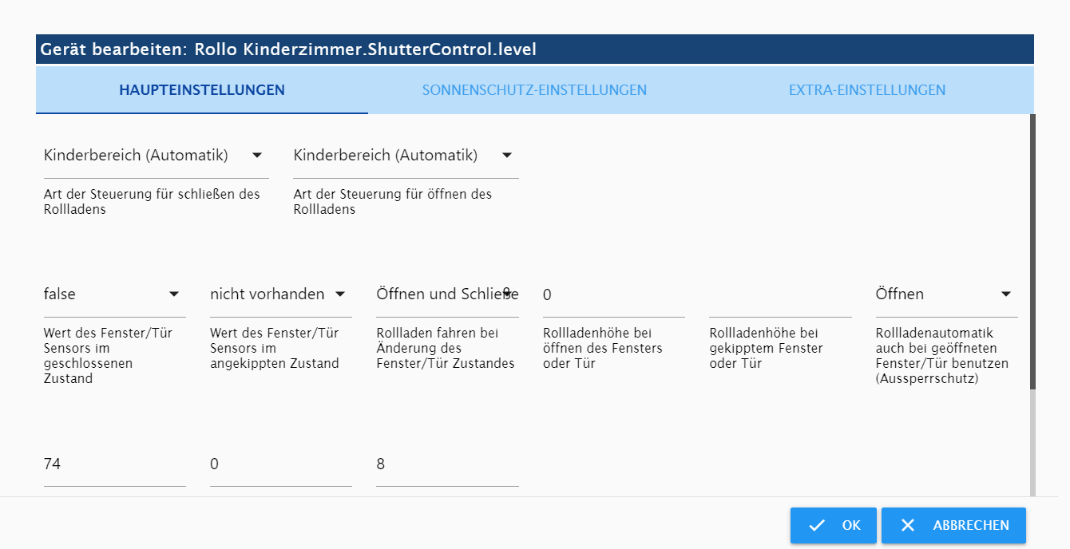Click the bottom-row input field containing 0
The image size is (1070, 549).
click(281, 464)
